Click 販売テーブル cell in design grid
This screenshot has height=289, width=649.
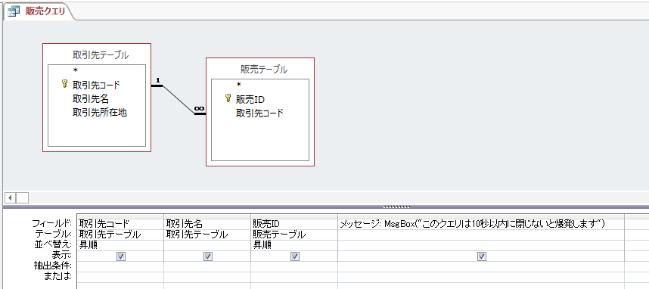294,235
